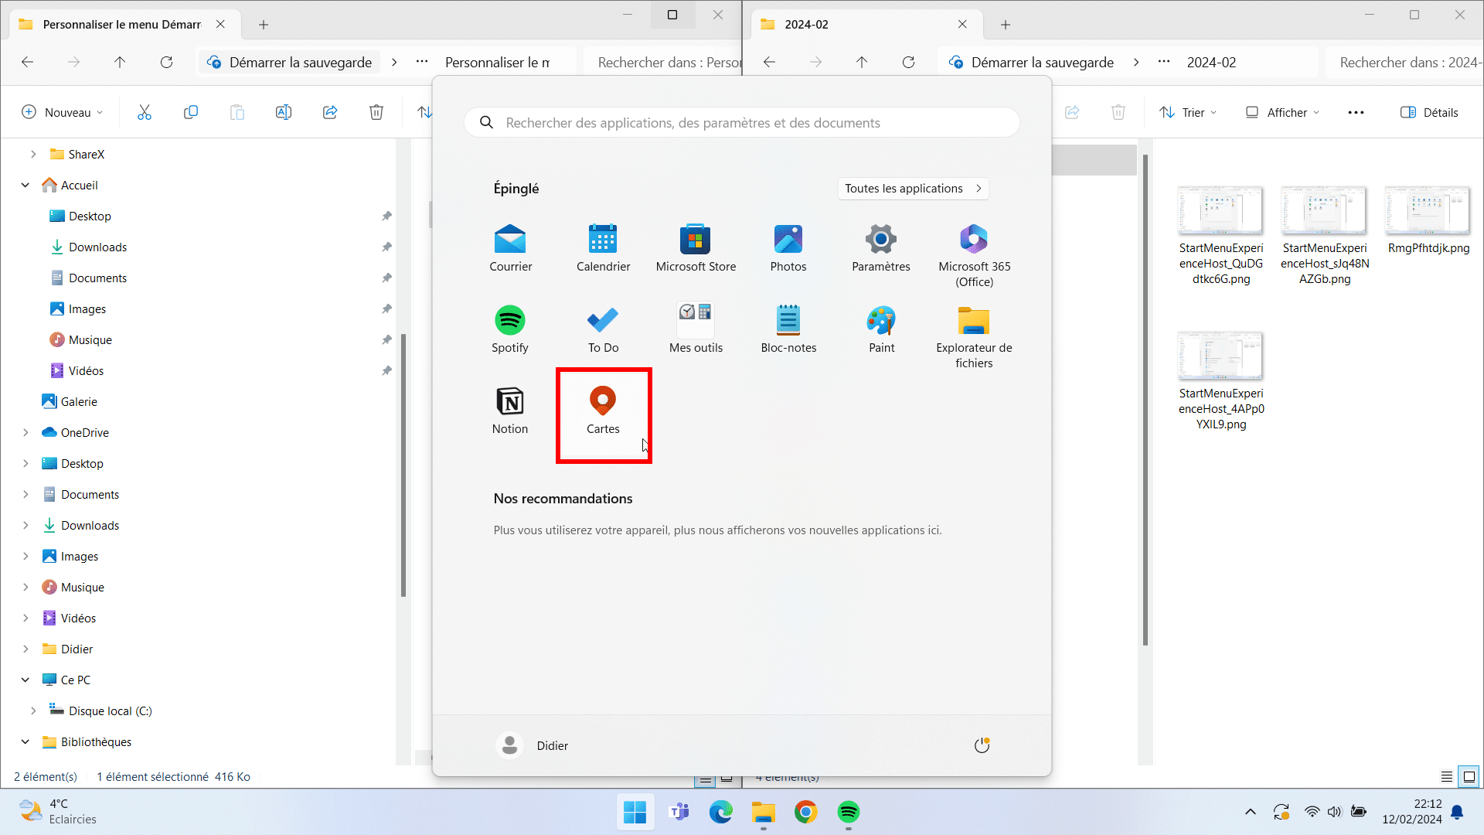Collapse the Ce PC tree node
Screen dimensions: 1484x835
pyautogui.click(x=26, y=680)
